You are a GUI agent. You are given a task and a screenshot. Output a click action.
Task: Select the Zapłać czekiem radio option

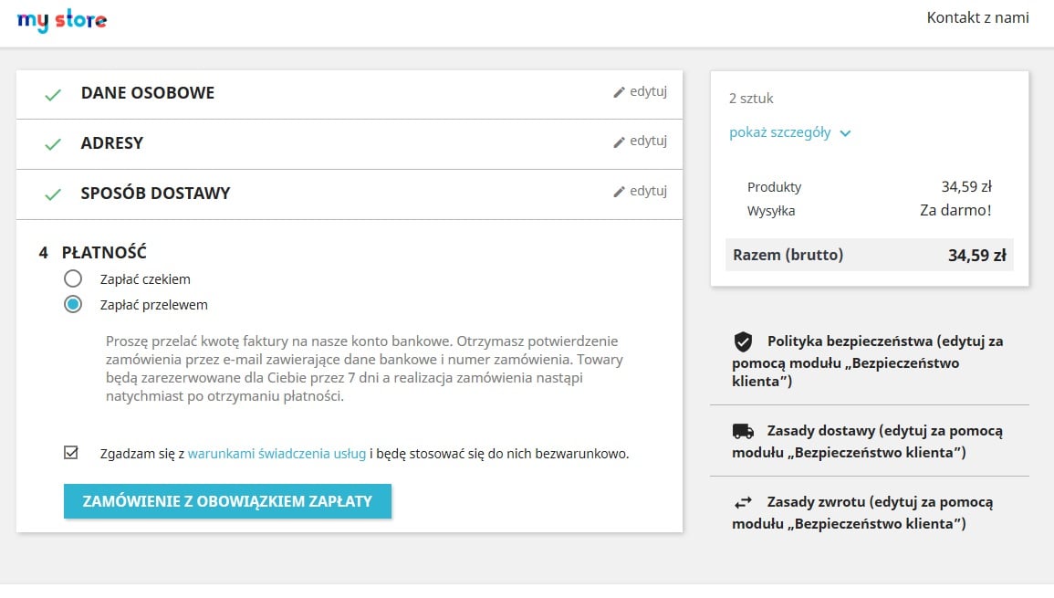coord(73,279)
